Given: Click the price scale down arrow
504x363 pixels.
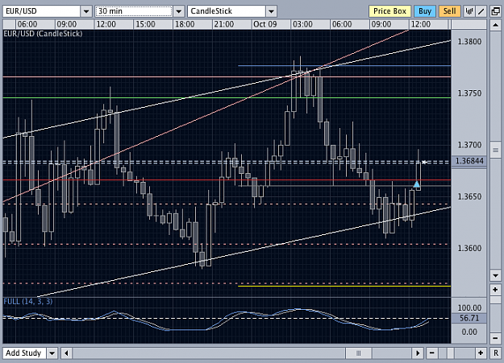Looking at the screenshot, I should (495, 275).
